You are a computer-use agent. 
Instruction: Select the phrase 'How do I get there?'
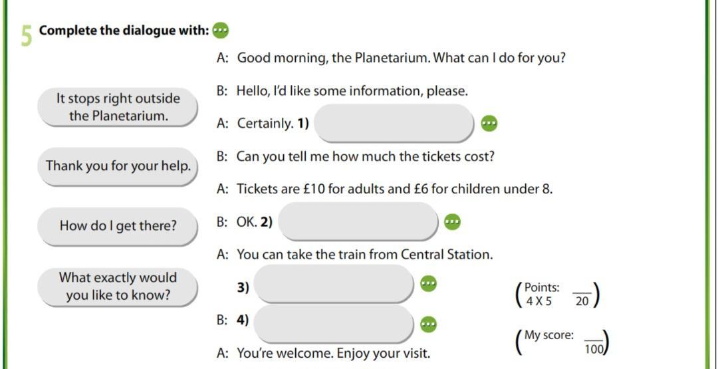click(x=118, y=226)
